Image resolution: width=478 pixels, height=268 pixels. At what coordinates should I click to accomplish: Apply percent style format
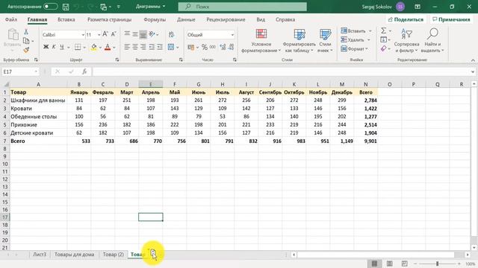pyautogui.click(x=204, y=47)
